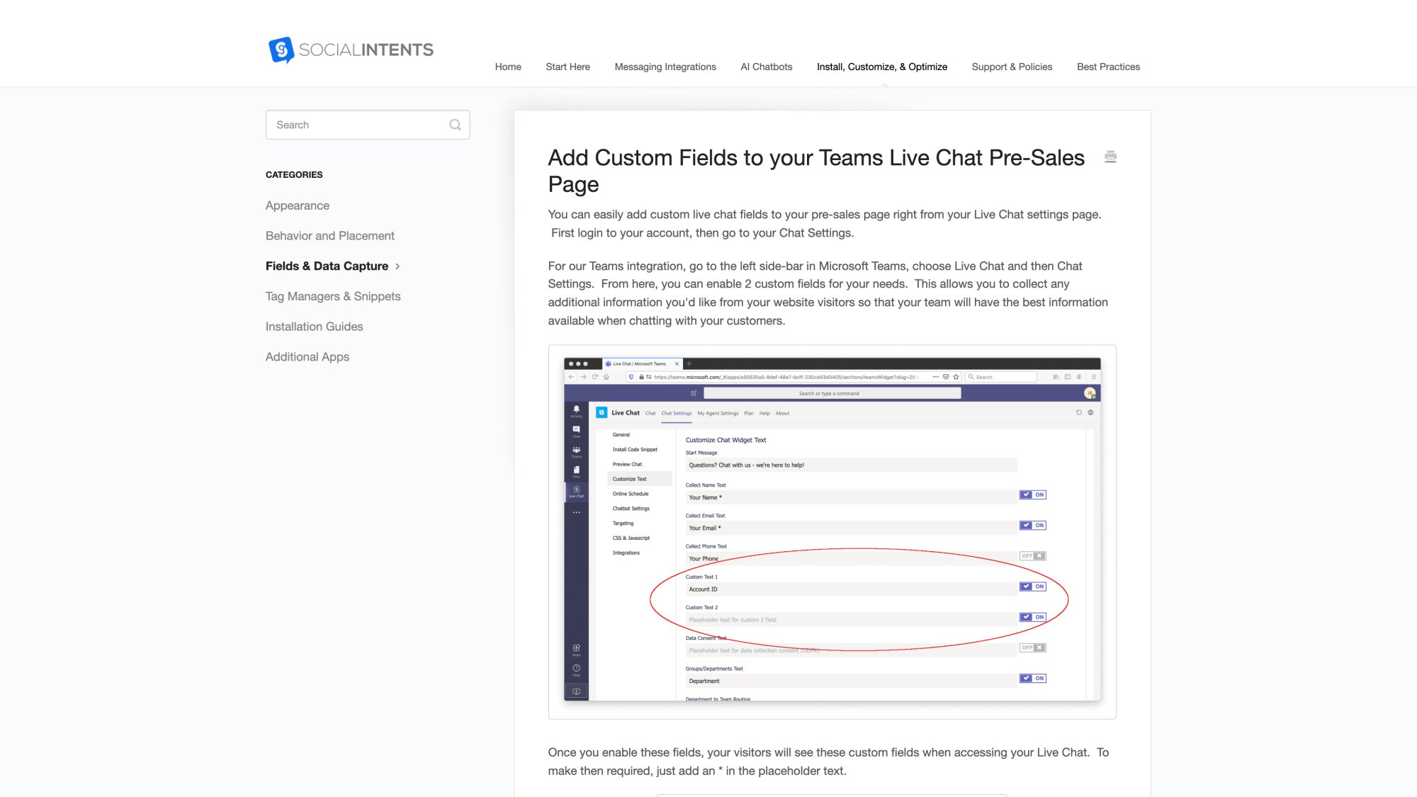This screenshot has width=1417, height=797.
Task: Open the browser toolbar overflow menu
Action: pos(1093,377)
